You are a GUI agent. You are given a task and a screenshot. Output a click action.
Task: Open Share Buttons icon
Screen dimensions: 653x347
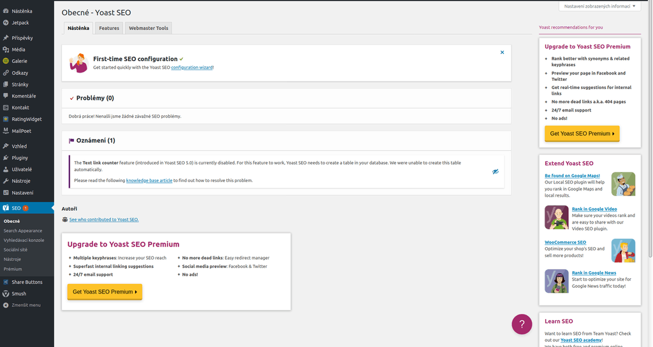(x=6, y=282)
